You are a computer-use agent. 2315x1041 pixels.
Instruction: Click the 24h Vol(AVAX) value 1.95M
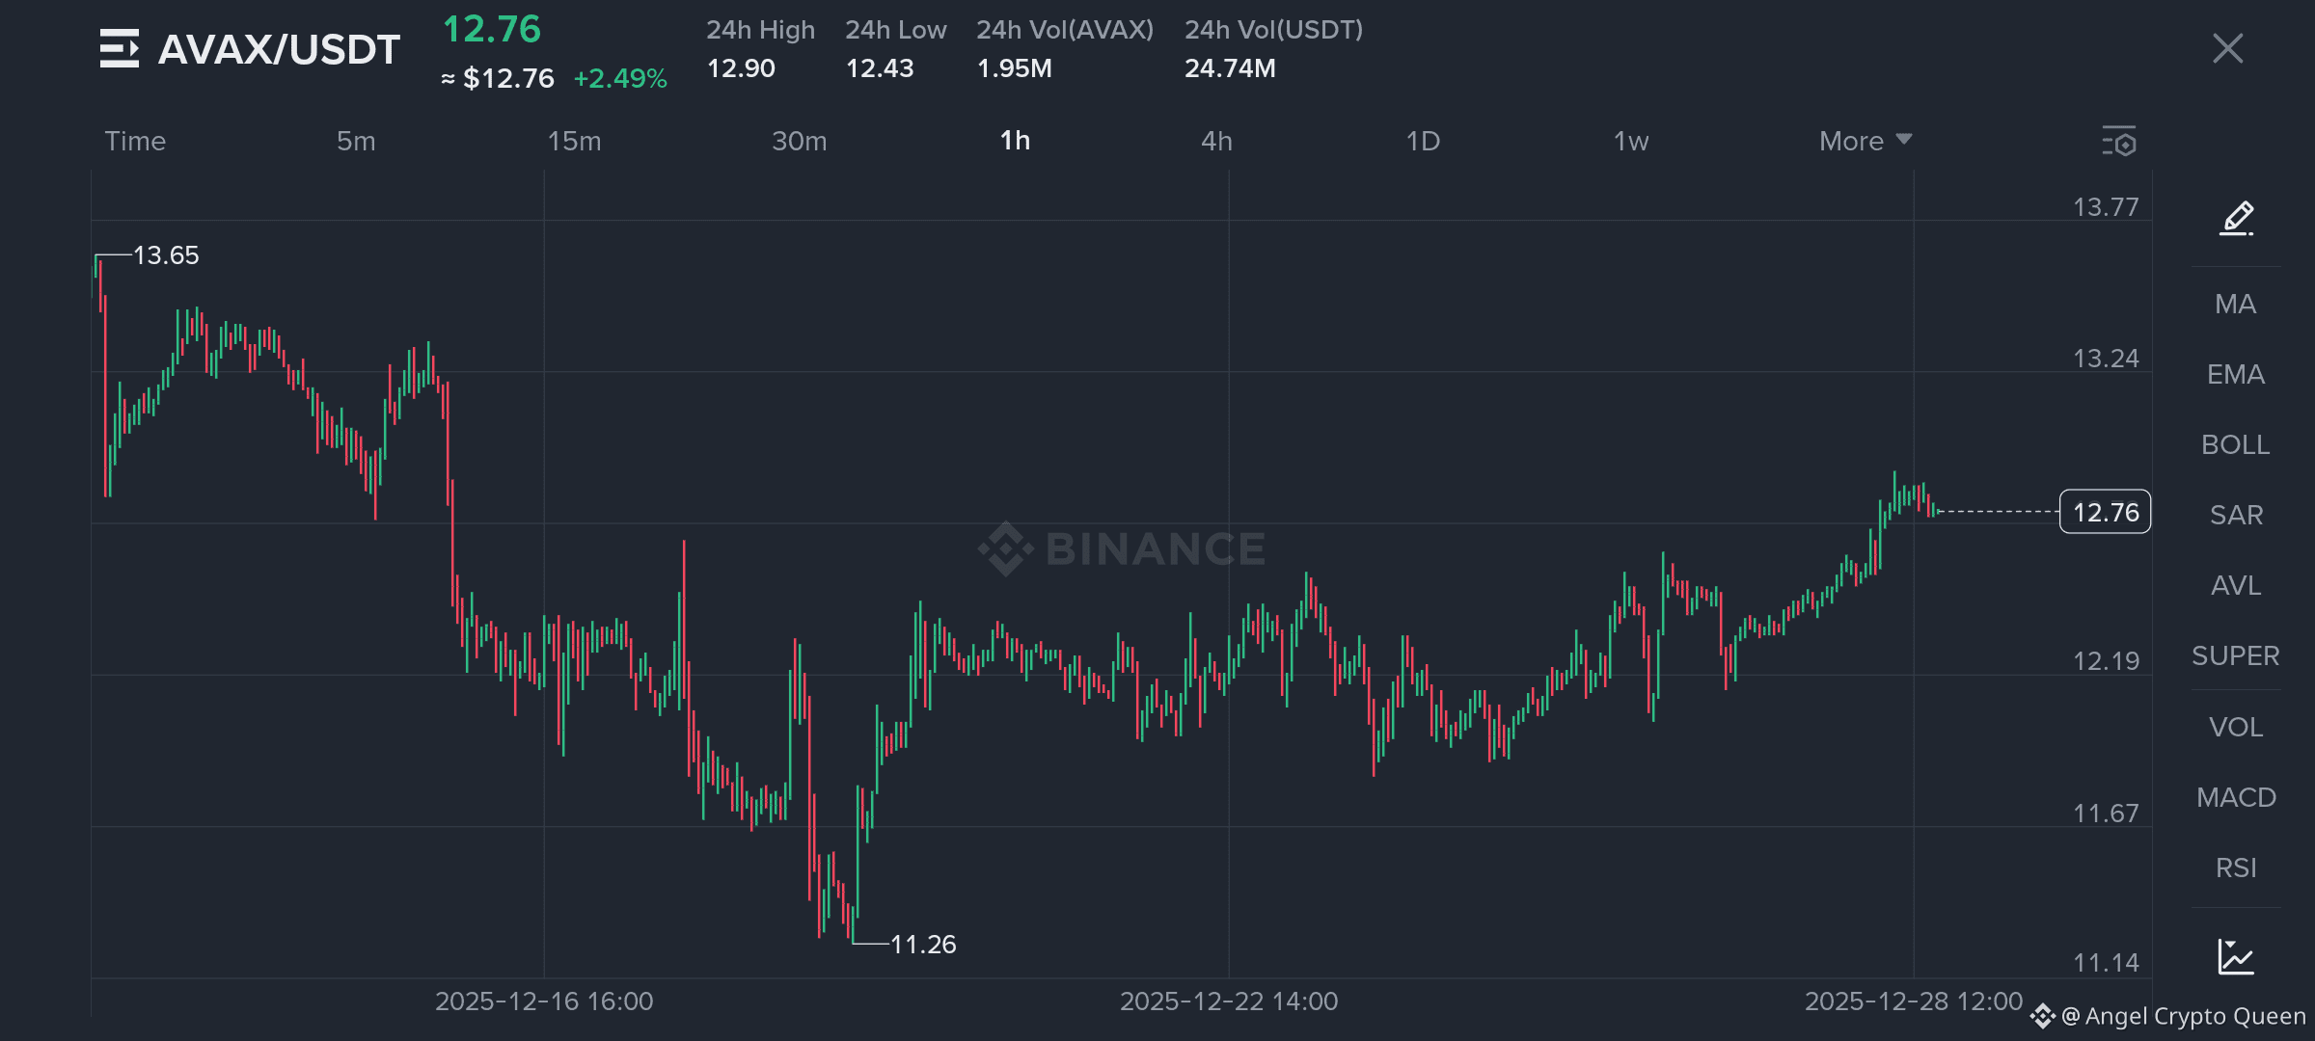click(x=1015, y=68)
